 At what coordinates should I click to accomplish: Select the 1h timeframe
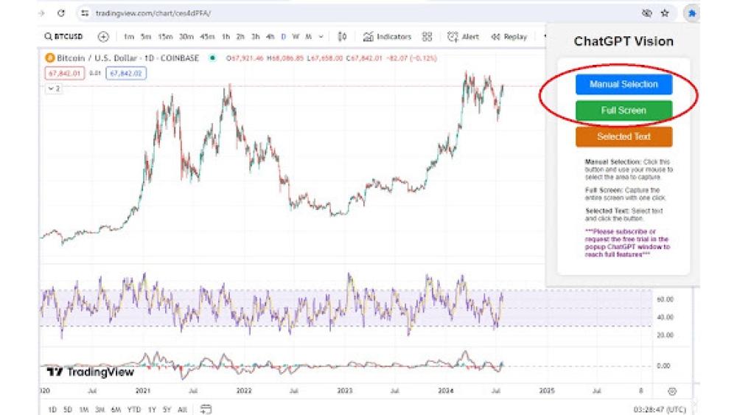226,37
